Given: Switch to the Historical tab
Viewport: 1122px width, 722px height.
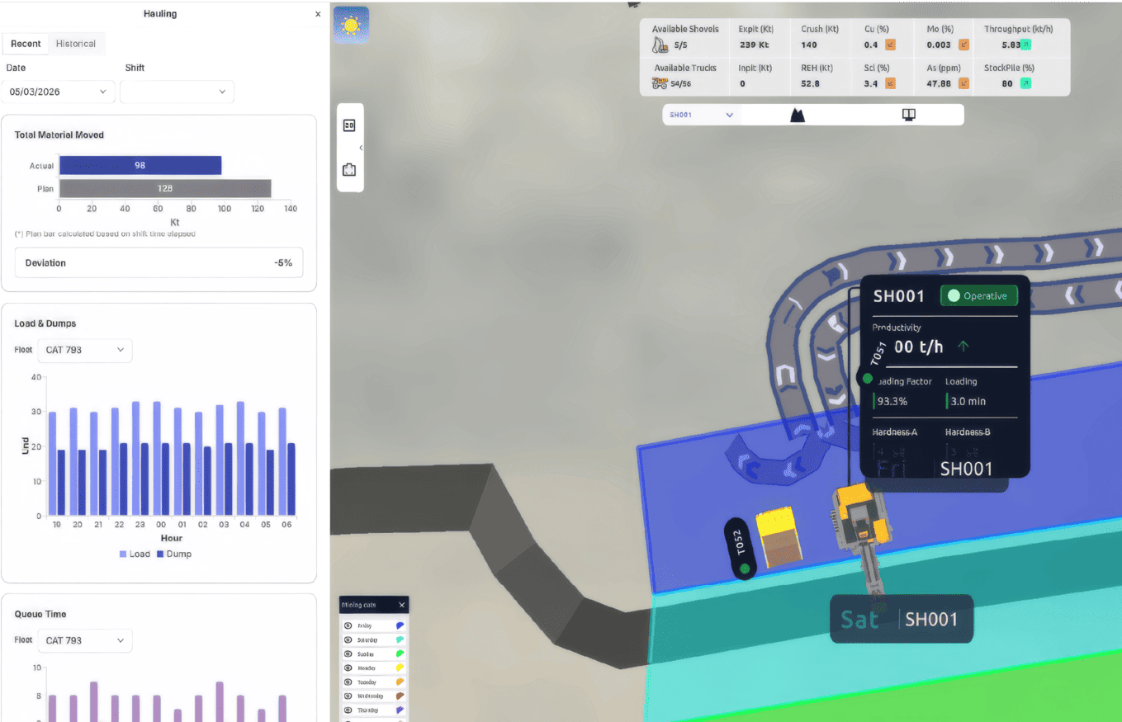Looking at the screenshot, I should (76, 44).
